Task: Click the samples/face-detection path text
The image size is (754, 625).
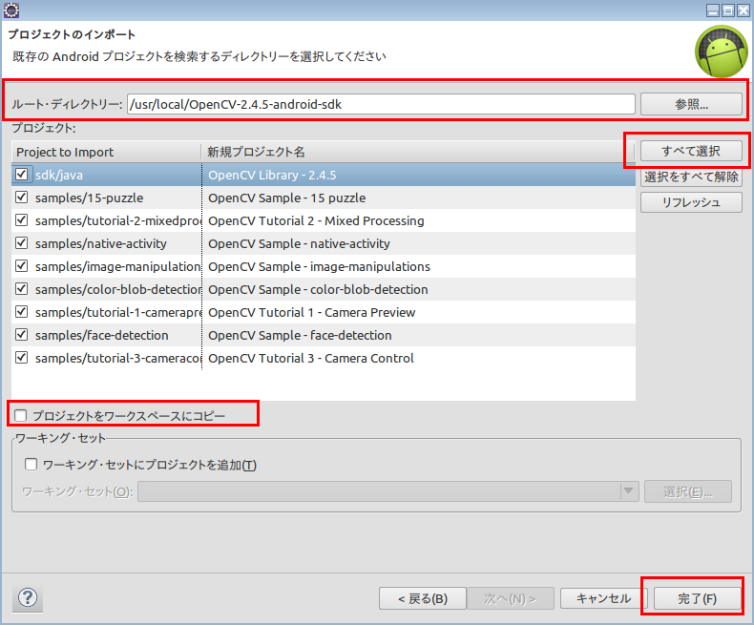Action: (x=101, y=335)
